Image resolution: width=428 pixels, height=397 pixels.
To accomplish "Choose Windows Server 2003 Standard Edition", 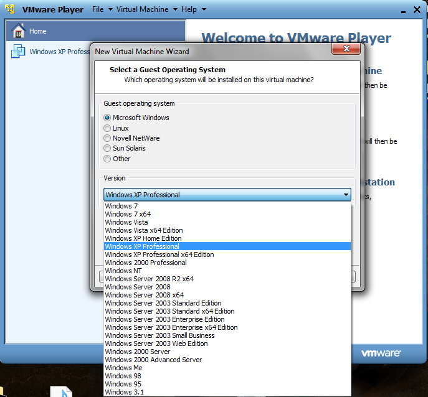I will [227, 303].
